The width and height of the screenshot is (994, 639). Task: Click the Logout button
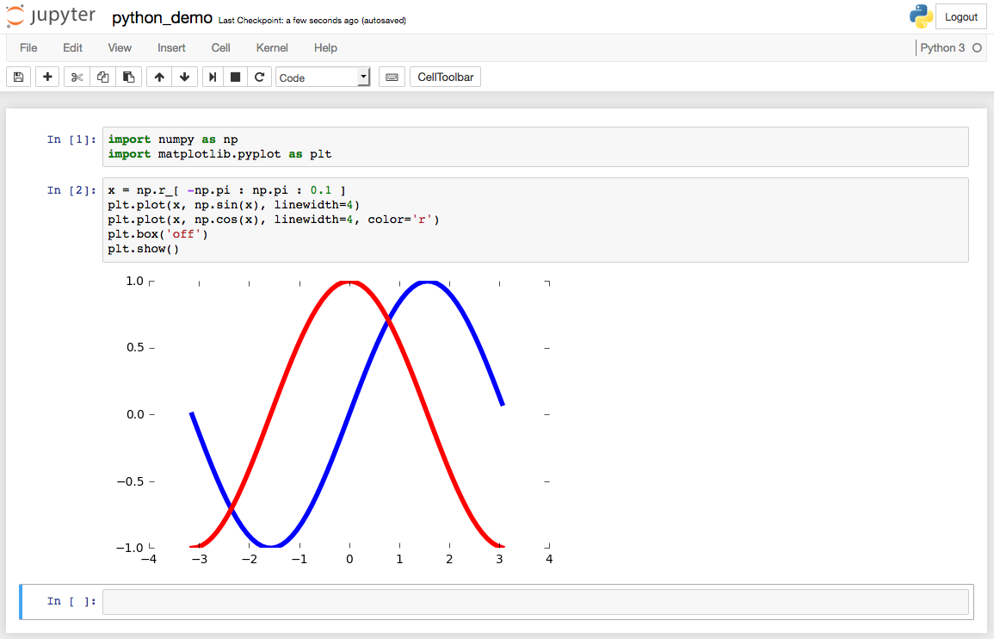[x=960, y=17]
